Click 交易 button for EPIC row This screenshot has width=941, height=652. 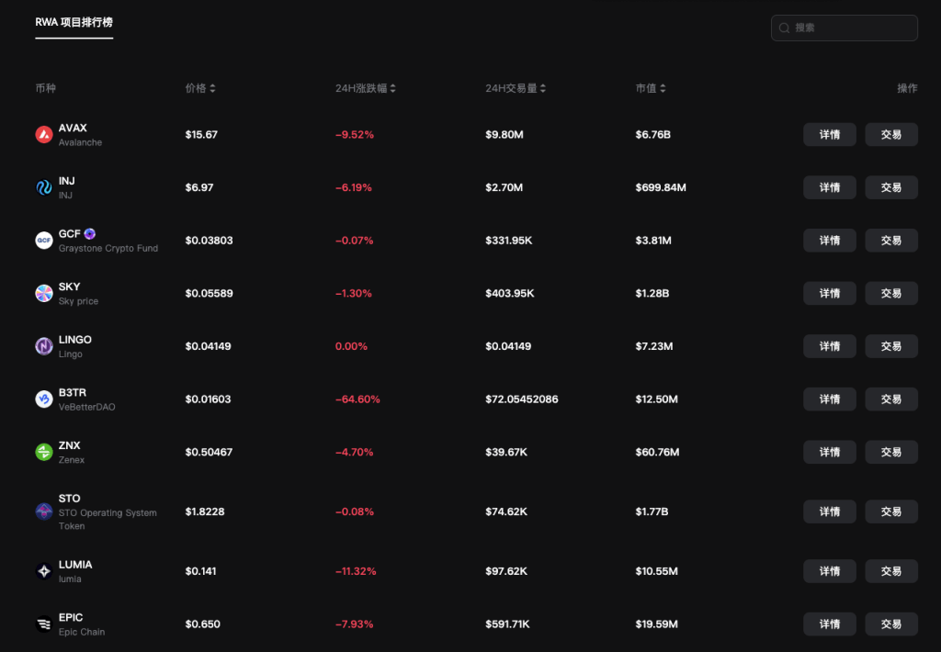tap(890, 624)
